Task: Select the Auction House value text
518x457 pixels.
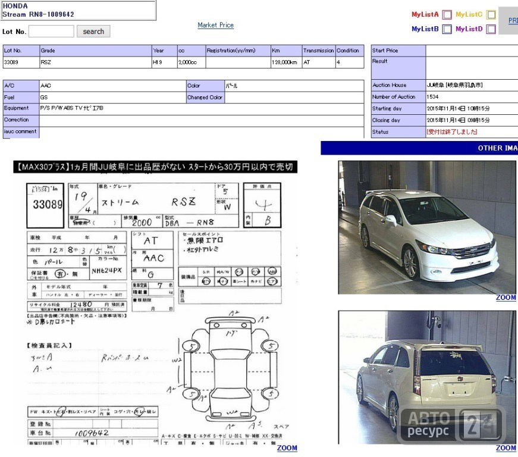Action: coord(454,85)
